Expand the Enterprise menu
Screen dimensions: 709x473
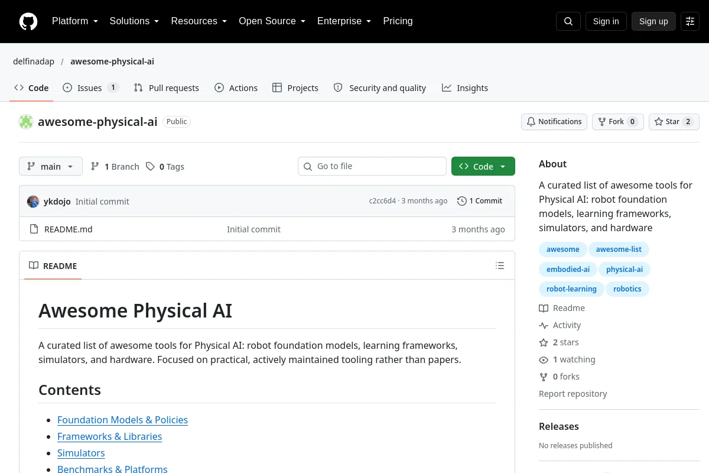click(344, 21)
